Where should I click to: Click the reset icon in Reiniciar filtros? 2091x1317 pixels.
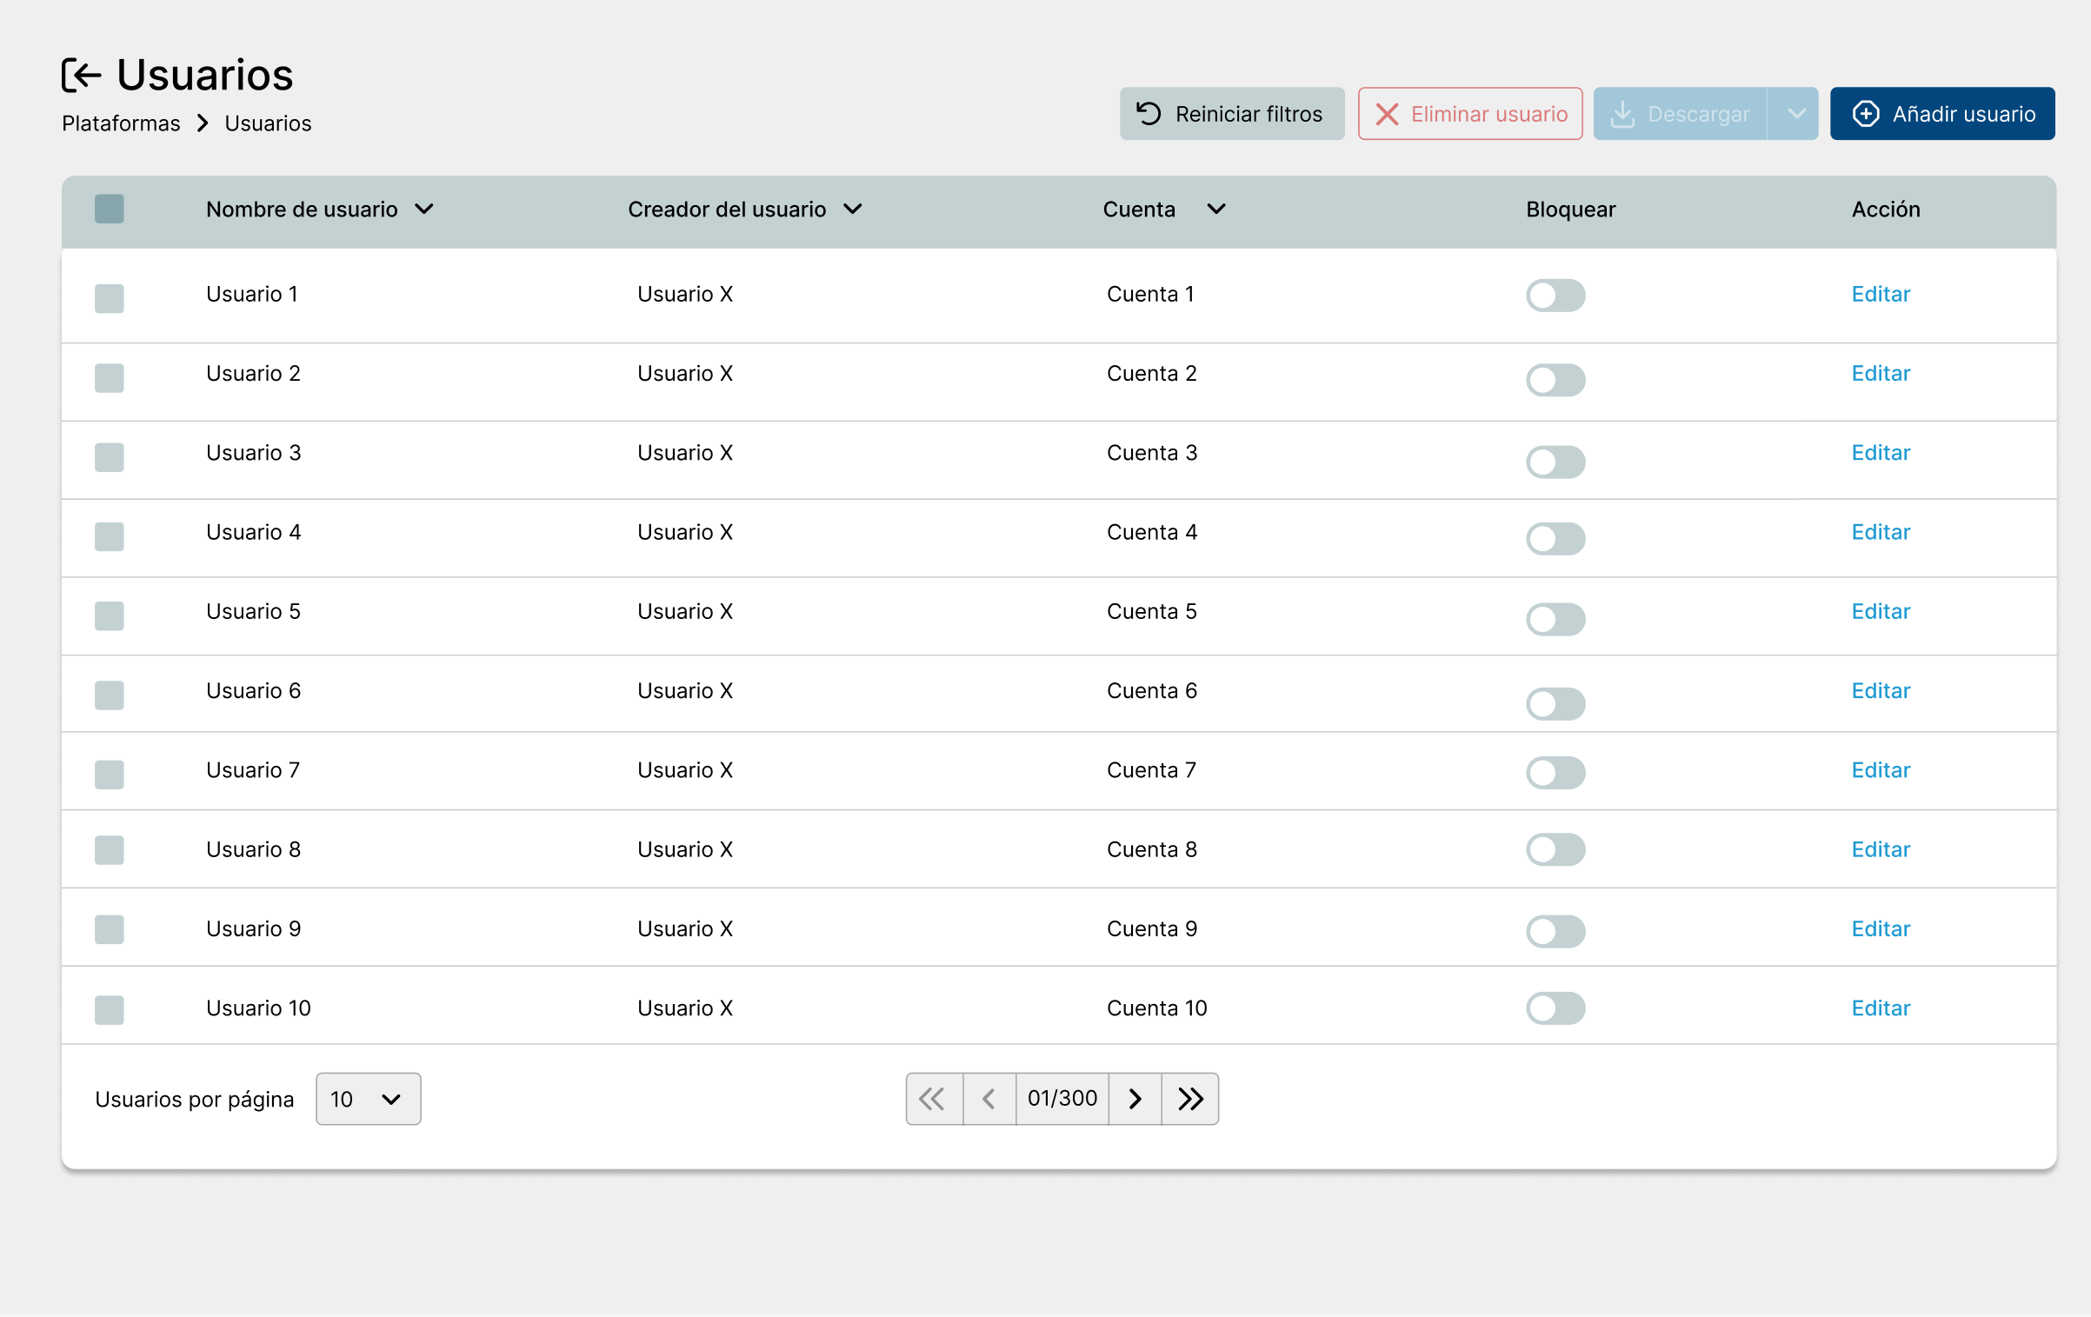[1149, 114]
